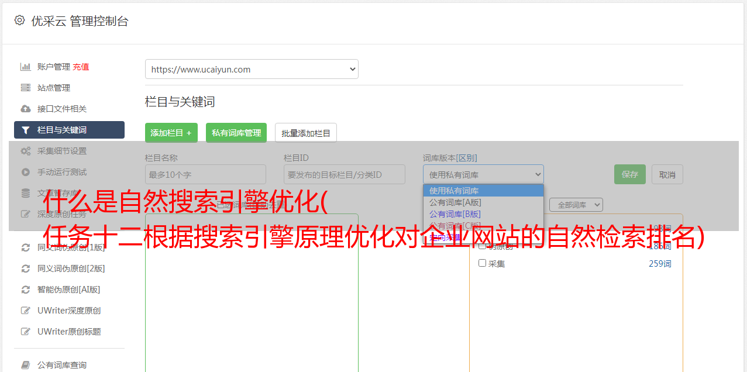This screenshot has height=372, width=747.
Task: Open UWriter原创标题 in the sidebar
Action: pos(69,332)
